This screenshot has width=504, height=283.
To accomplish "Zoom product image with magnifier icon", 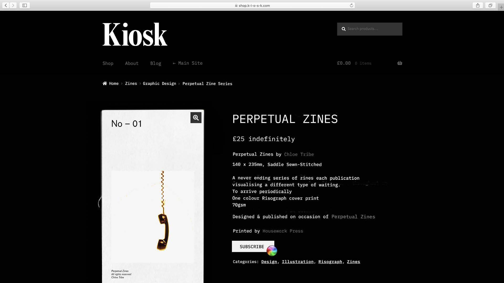I will (x=196, y=118).
